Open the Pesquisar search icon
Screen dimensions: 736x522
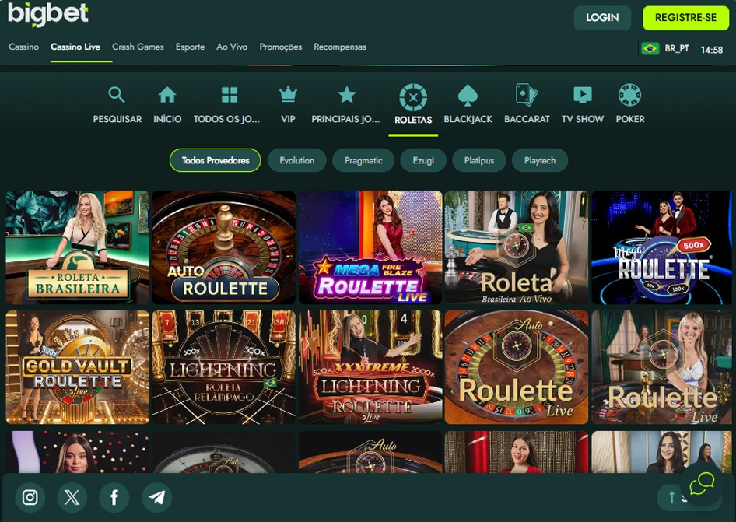[x=117, y=103]
